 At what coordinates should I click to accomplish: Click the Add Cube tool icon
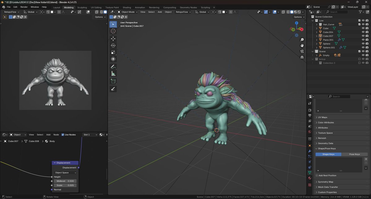[113, 81]
